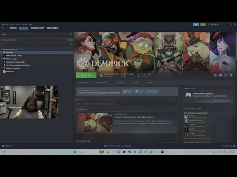Open the rat king update thumbnail
The height and width of the screenshot is (177, 237).
[x=95, y=123]
